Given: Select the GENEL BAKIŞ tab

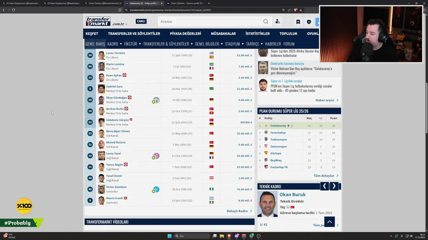Looking at the screenshot, I should [x=95, y=44].
